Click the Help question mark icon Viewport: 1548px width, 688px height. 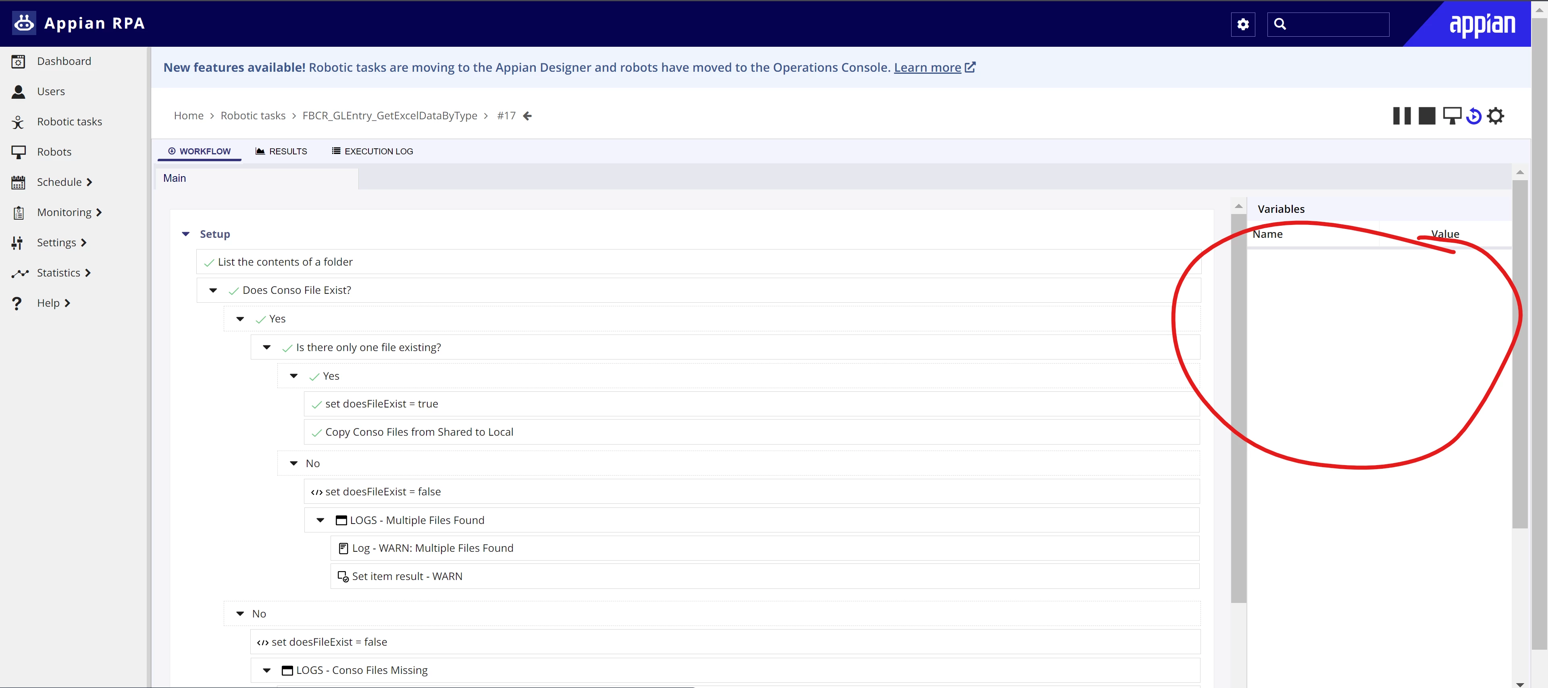pyautogui.click(x=17, y=303)
